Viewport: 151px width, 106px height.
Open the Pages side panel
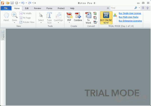pos(3,35)
